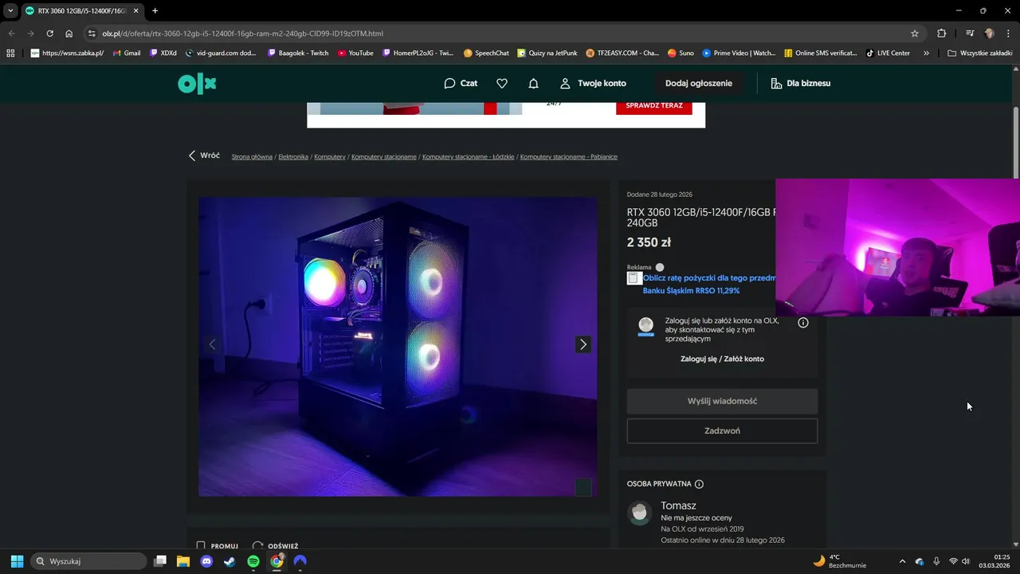Open Komputery breadcrumb
The width and height of the screenshot is (1020, 574).
point(330,157)
